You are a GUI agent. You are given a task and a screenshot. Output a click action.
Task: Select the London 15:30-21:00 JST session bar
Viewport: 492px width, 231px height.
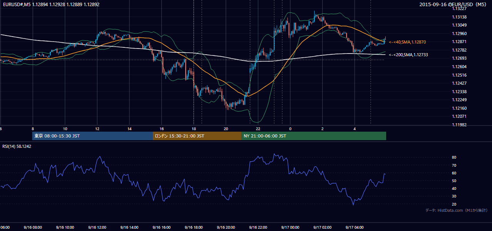click(197, 136)
